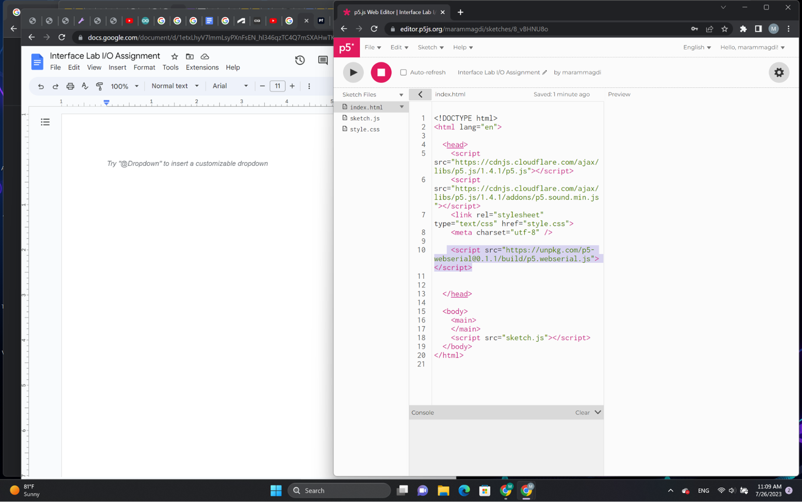Enable the Auto-refresh checkbox
This screenshot has width=802, height=502.
pyautogui.click(x=403, y=72)
